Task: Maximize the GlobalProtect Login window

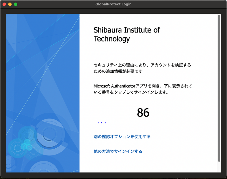Action: (x=16, y=4)
